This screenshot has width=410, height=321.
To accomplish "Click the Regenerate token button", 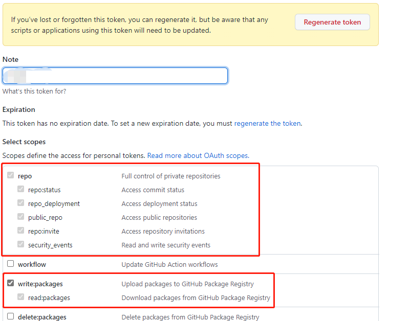I will (x=332, y=22).
